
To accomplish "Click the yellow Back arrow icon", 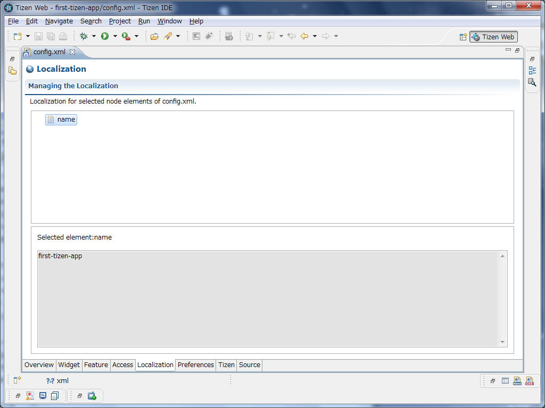I will pos(304,36).
